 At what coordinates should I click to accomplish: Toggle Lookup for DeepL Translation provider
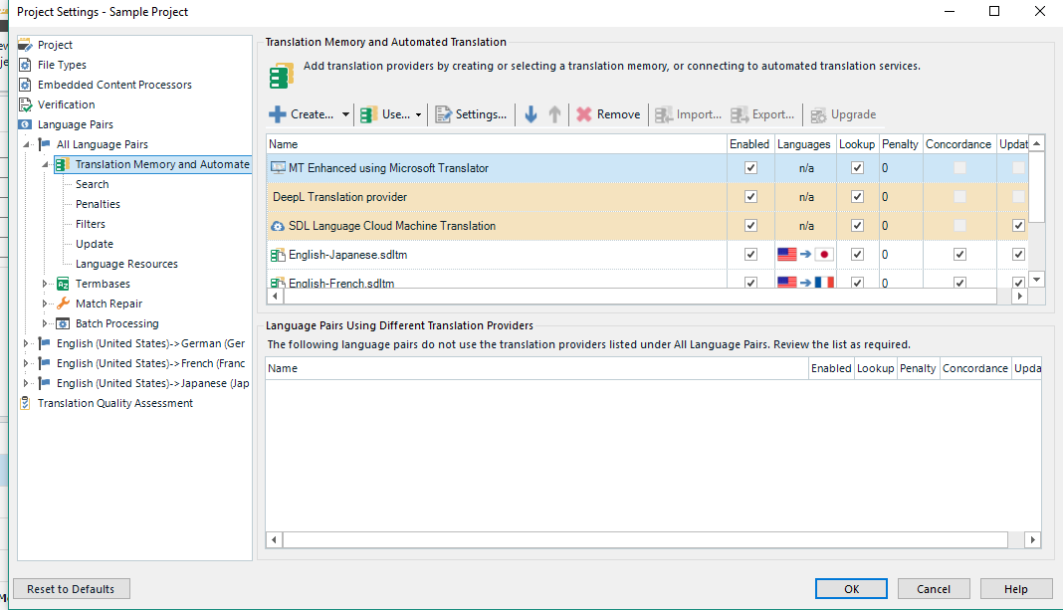coord(858,197)
